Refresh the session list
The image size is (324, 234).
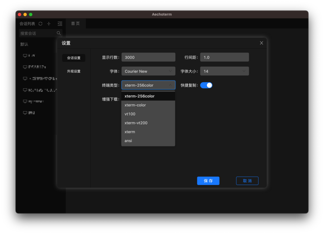coord(40,24)
